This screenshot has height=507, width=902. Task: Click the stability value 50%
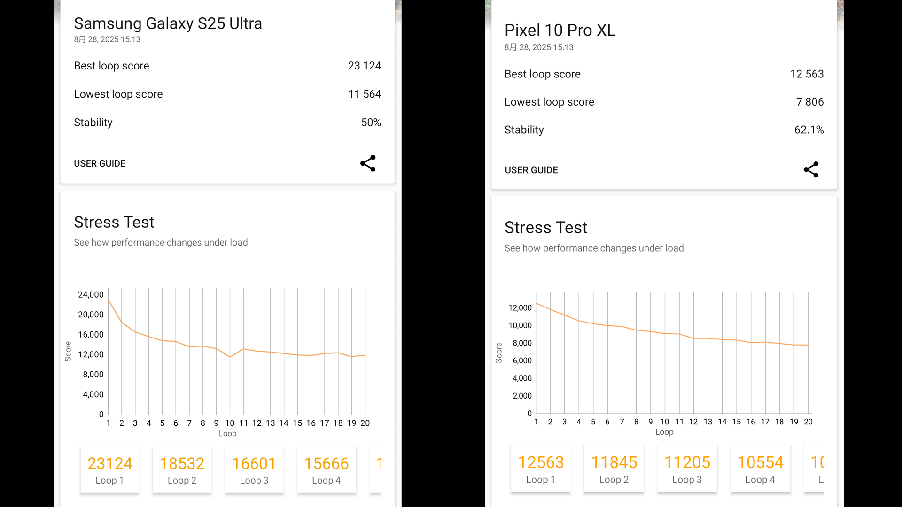(x=371, y=123)
